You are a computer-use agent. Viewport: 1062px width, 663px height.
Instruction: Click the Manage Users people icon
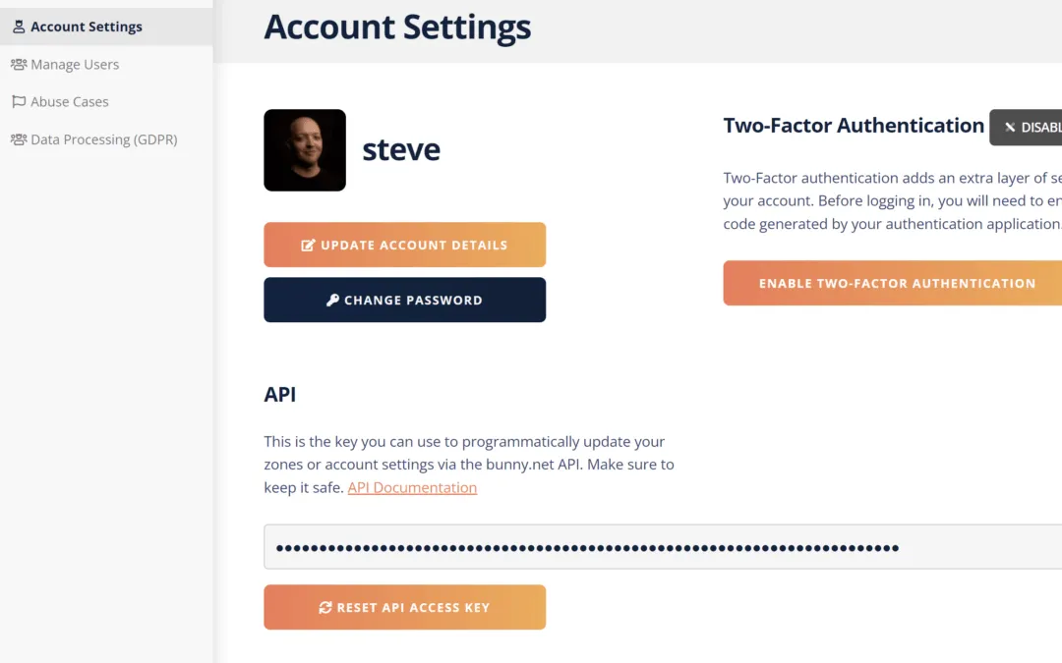[x=19, y=65]
